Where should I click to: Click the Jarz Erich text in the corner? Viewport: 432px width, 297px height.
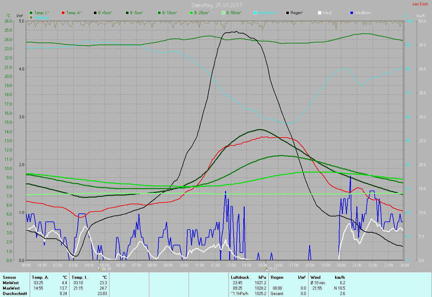click(x=420, y=4)
